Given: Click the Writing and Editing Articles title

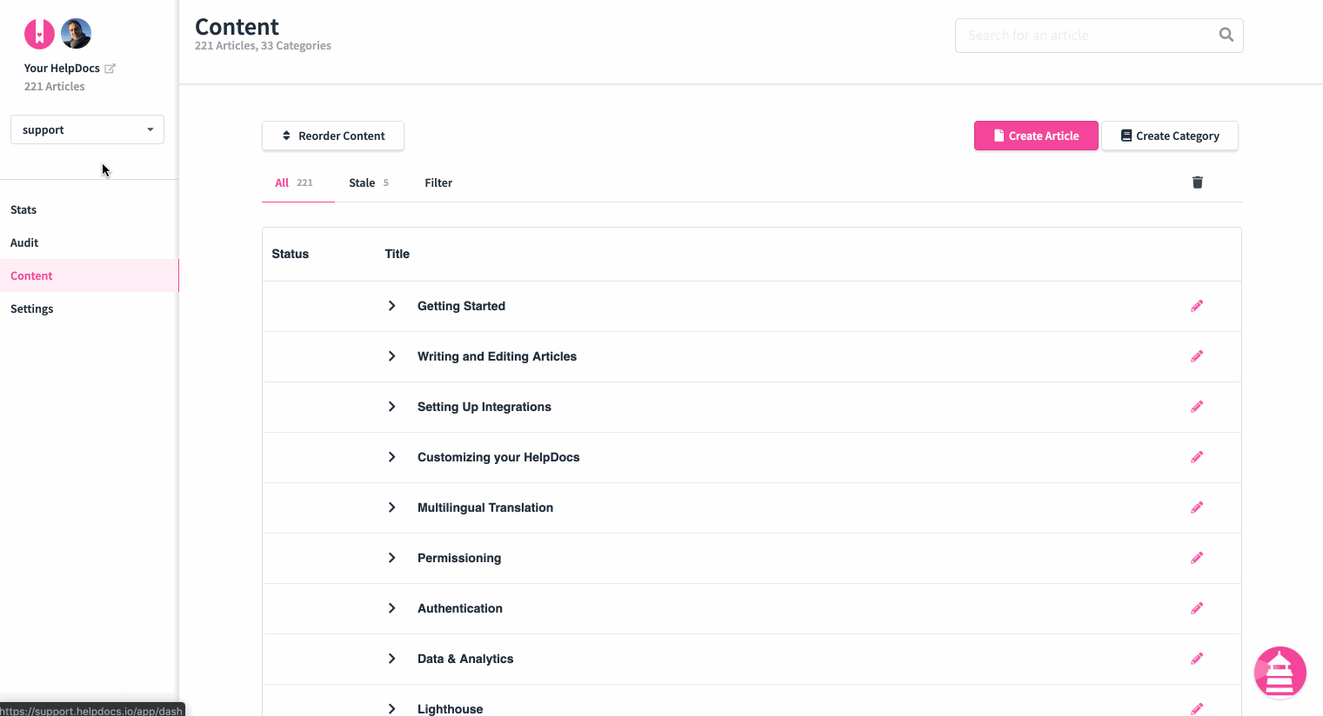Looking at the screenshot, I should pos(497,356).
